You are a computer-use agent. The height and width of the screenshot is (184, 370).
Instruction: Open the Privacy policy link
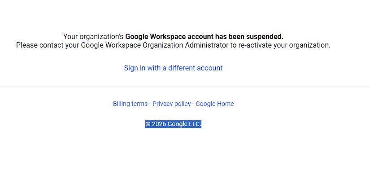[171, 104]
